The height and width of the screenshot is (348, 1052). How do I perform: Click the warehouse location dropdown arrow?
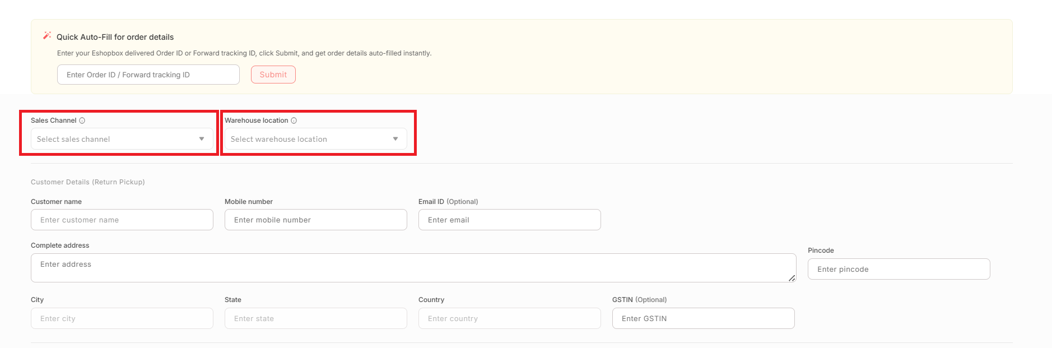(x=395, y=139)
